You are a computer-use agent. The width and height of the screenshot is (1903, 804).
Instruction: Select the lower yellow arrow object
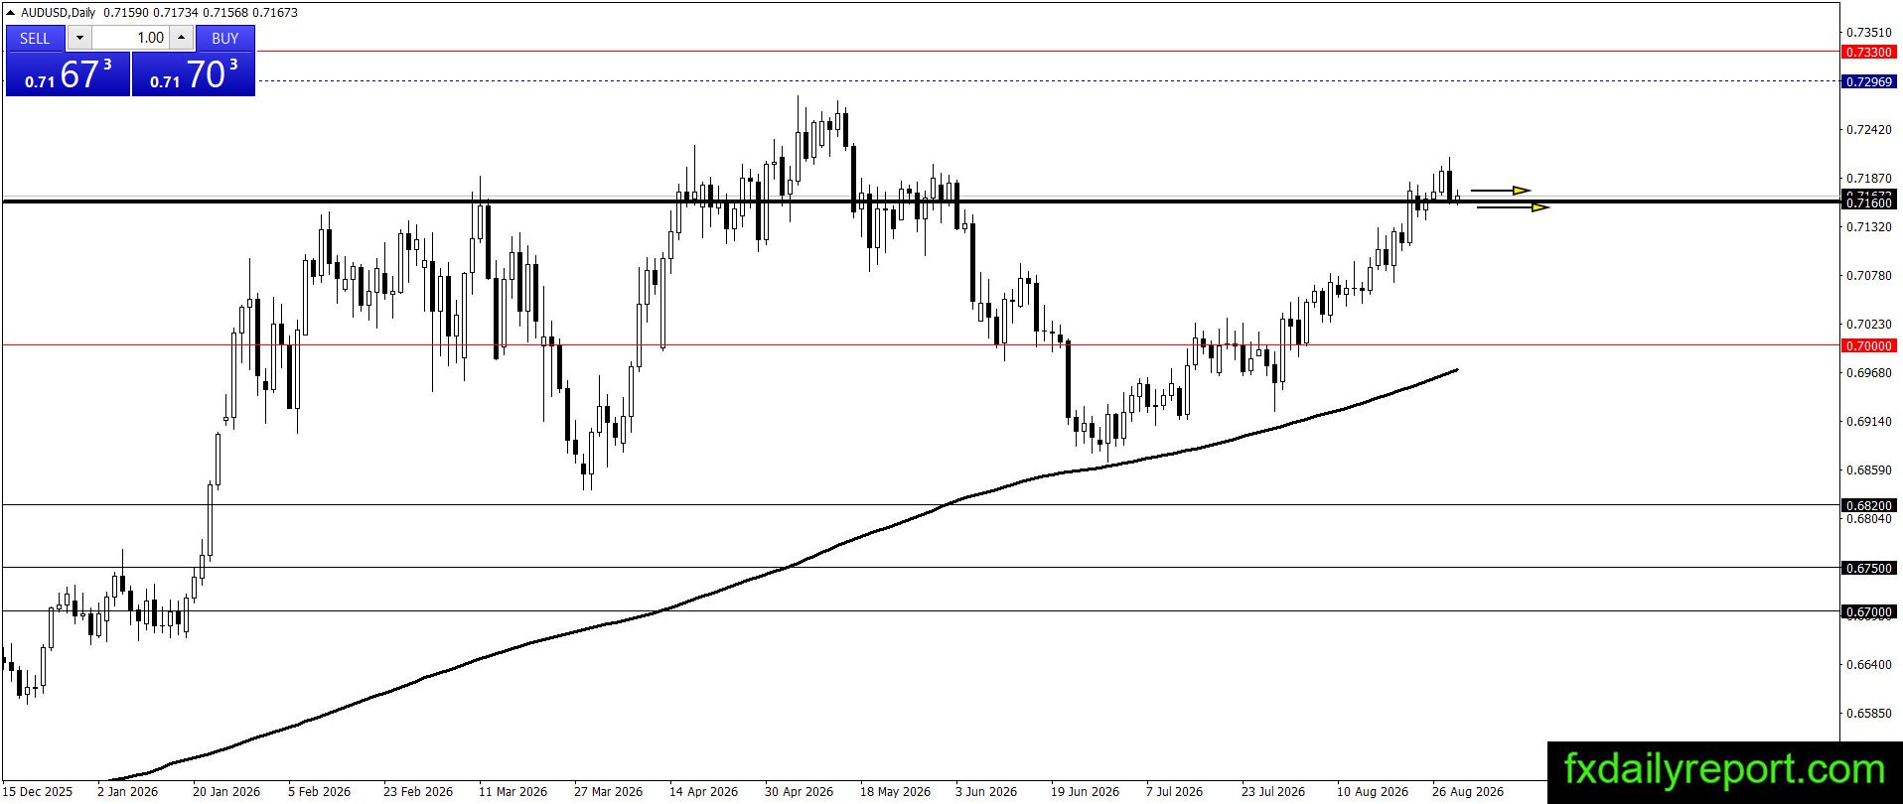click(1513, 206)
